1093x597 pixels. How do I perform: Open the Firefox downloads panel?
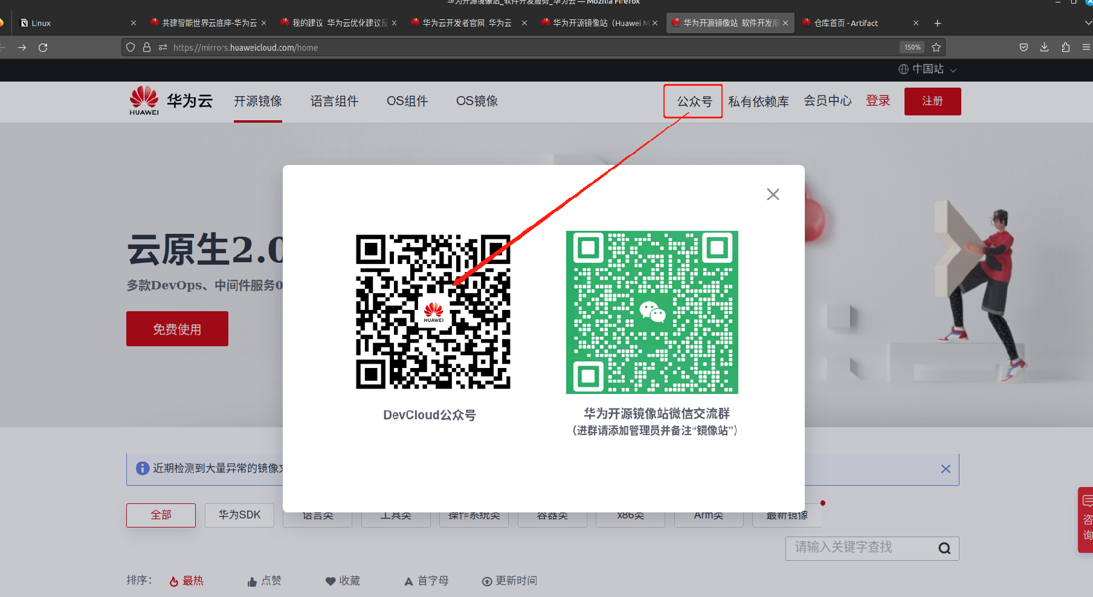1044,47
